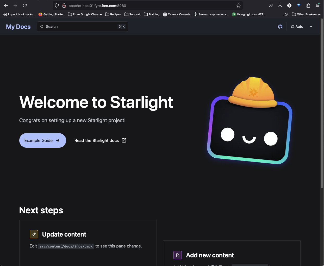
Task: Click the page vertical scrollbar
Action: tap(322, 104)
